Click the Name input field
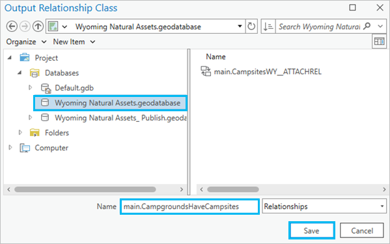 [189, 206]
